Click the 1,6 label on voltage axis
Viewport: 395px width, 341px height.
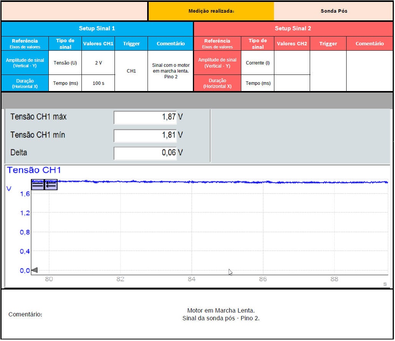tap(25, 194)
